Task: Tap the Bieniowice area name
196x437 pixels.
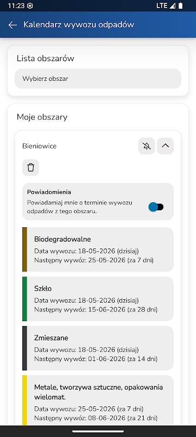Action: click(x=39, y=146)
